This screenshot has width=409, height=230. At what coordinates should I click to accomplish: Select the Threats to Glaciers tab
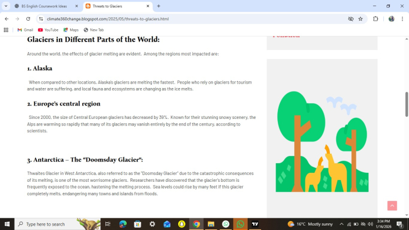tap(115, 6)
